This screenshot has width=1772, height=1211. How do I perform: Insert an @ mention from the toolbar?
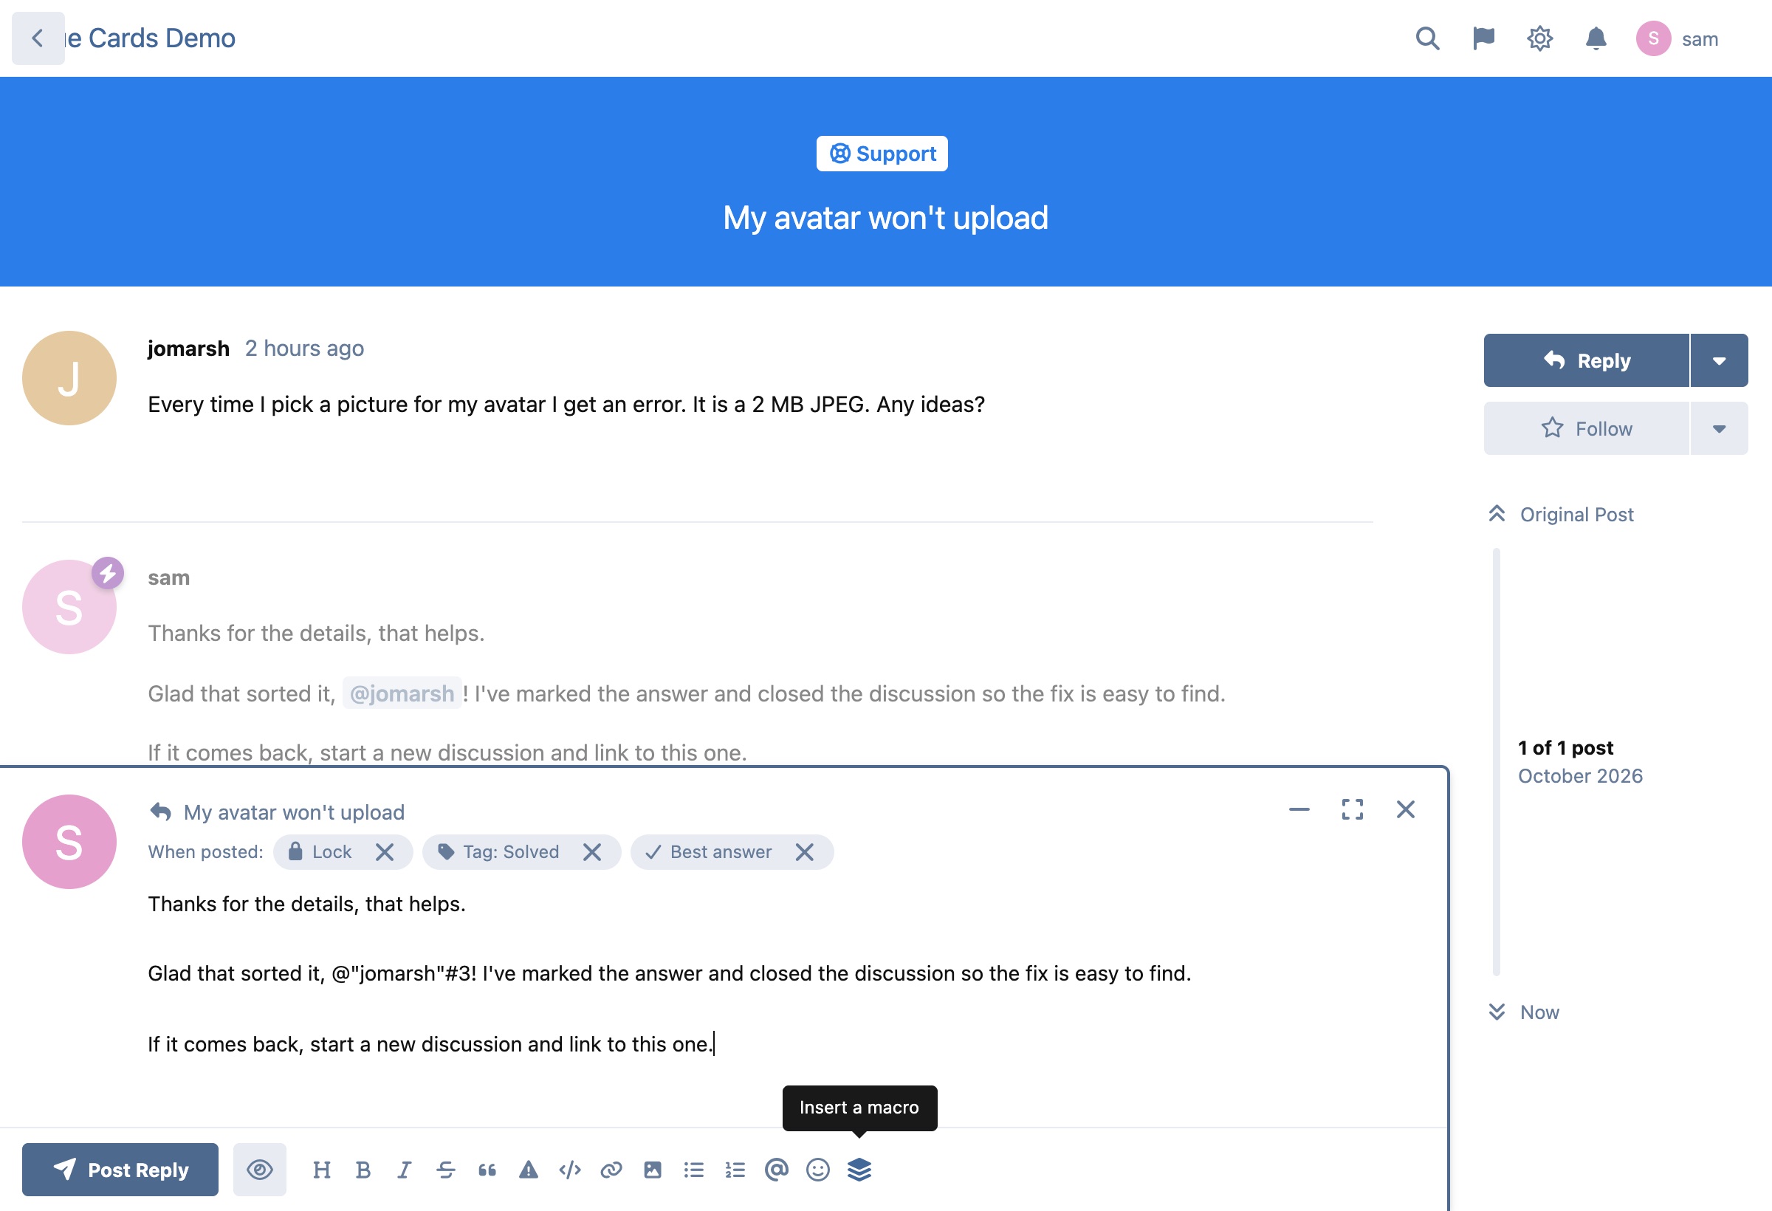[x=776, y=1170]
